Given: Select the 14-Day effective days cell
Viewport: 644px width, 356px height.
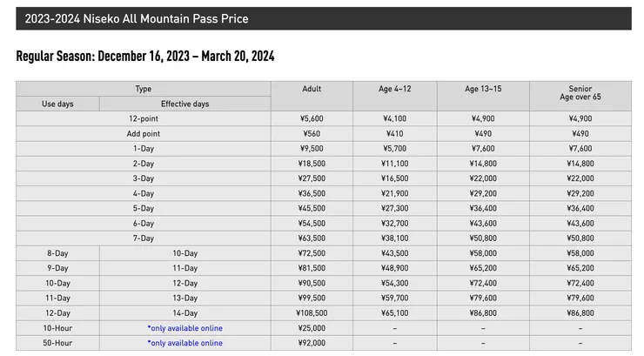Looking at the screenshot, I should (184, 312).
